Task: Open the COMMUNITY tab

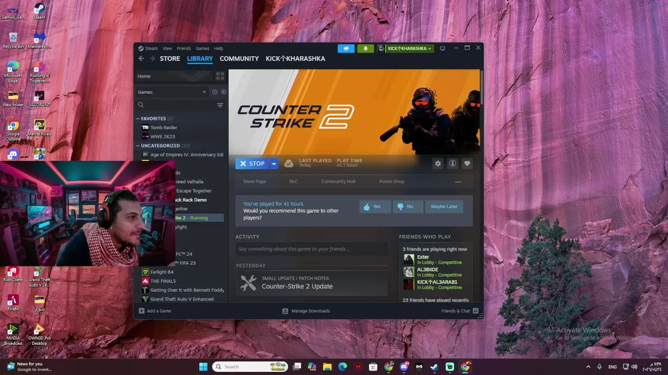Action: point(239,58)
